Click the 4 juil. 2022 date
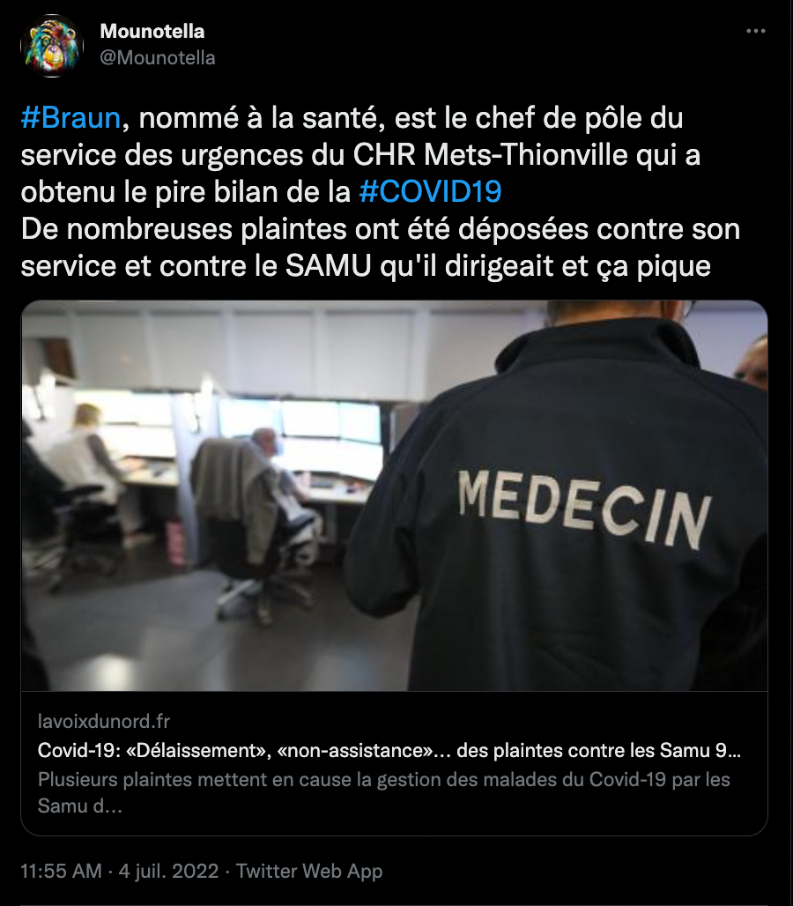 [x=168, y=871]
